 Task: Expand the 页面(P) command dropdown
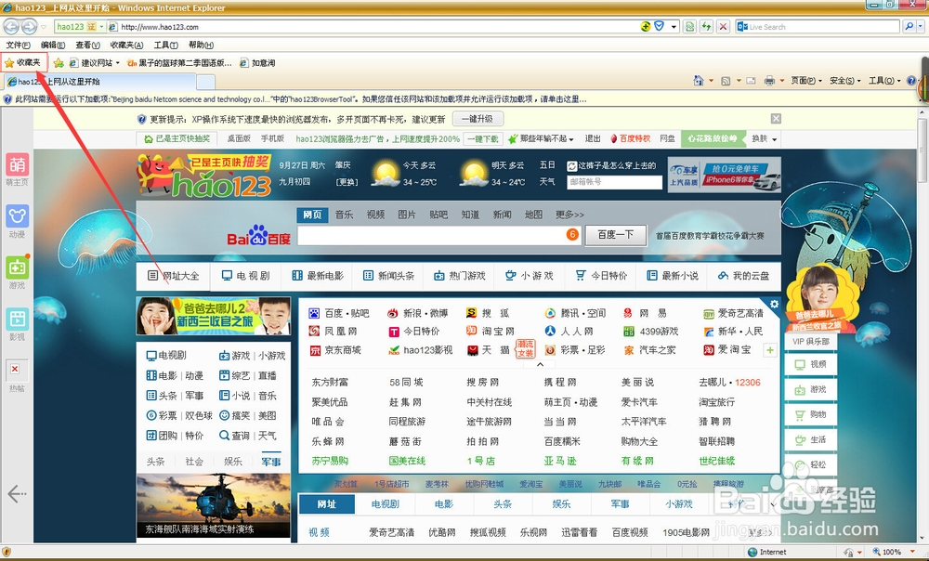coord(806,81)
